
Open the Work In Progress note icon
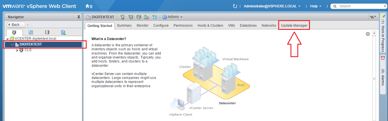(383, 17)
